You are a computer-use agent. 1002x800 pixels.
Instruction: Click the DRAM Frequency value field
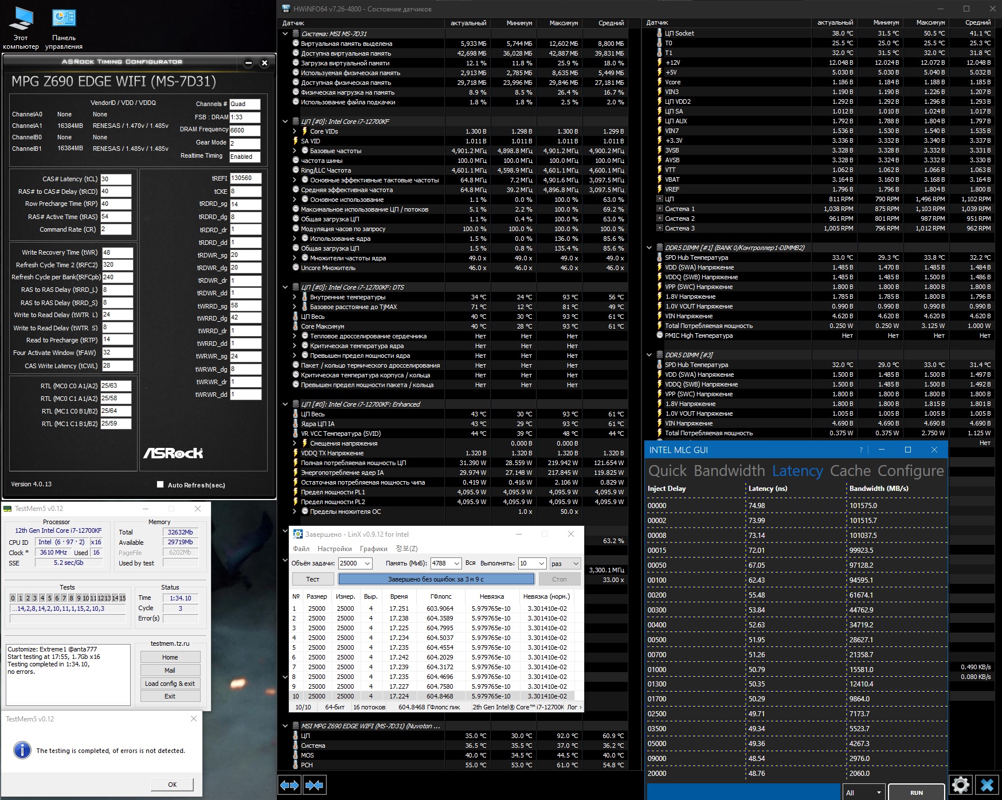click(x=245, y=130)
